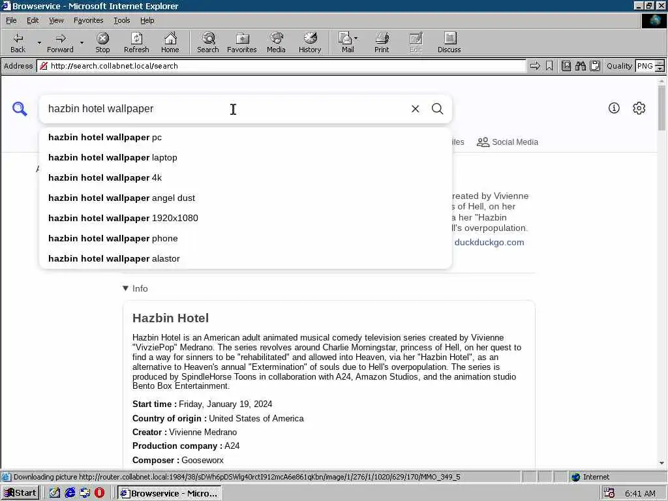Click the Hazbin Hotel infobox heading
Screen dimensions: 668x501
click(x=170, y=318)
